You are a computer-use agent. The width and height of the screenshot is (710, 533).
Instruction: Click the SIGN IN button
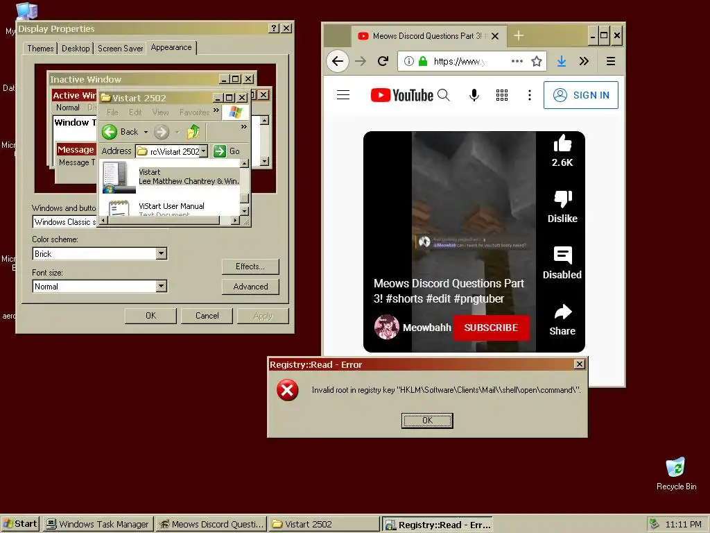tap(581, 95)
